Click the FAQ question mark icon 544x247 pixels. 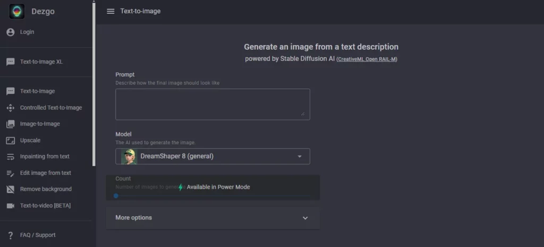11,235
